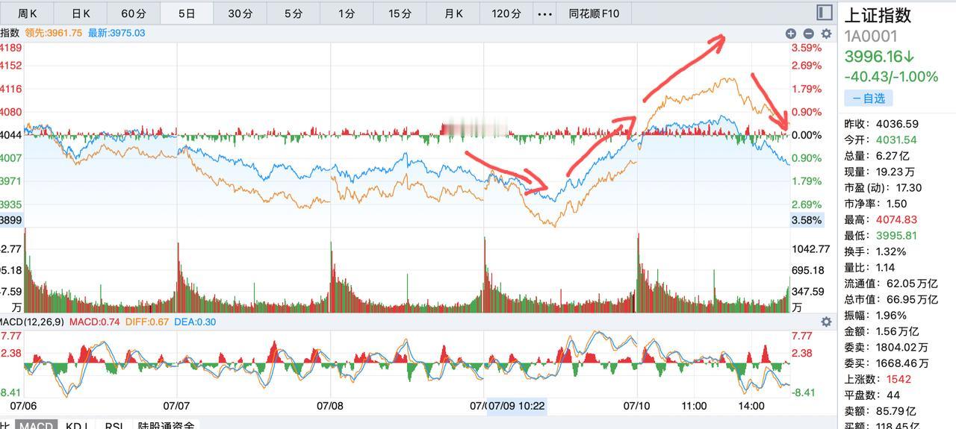Screen dimensions: 956x429
Task: Select the 陆股通资金 indicator tab
Action: 166,425
